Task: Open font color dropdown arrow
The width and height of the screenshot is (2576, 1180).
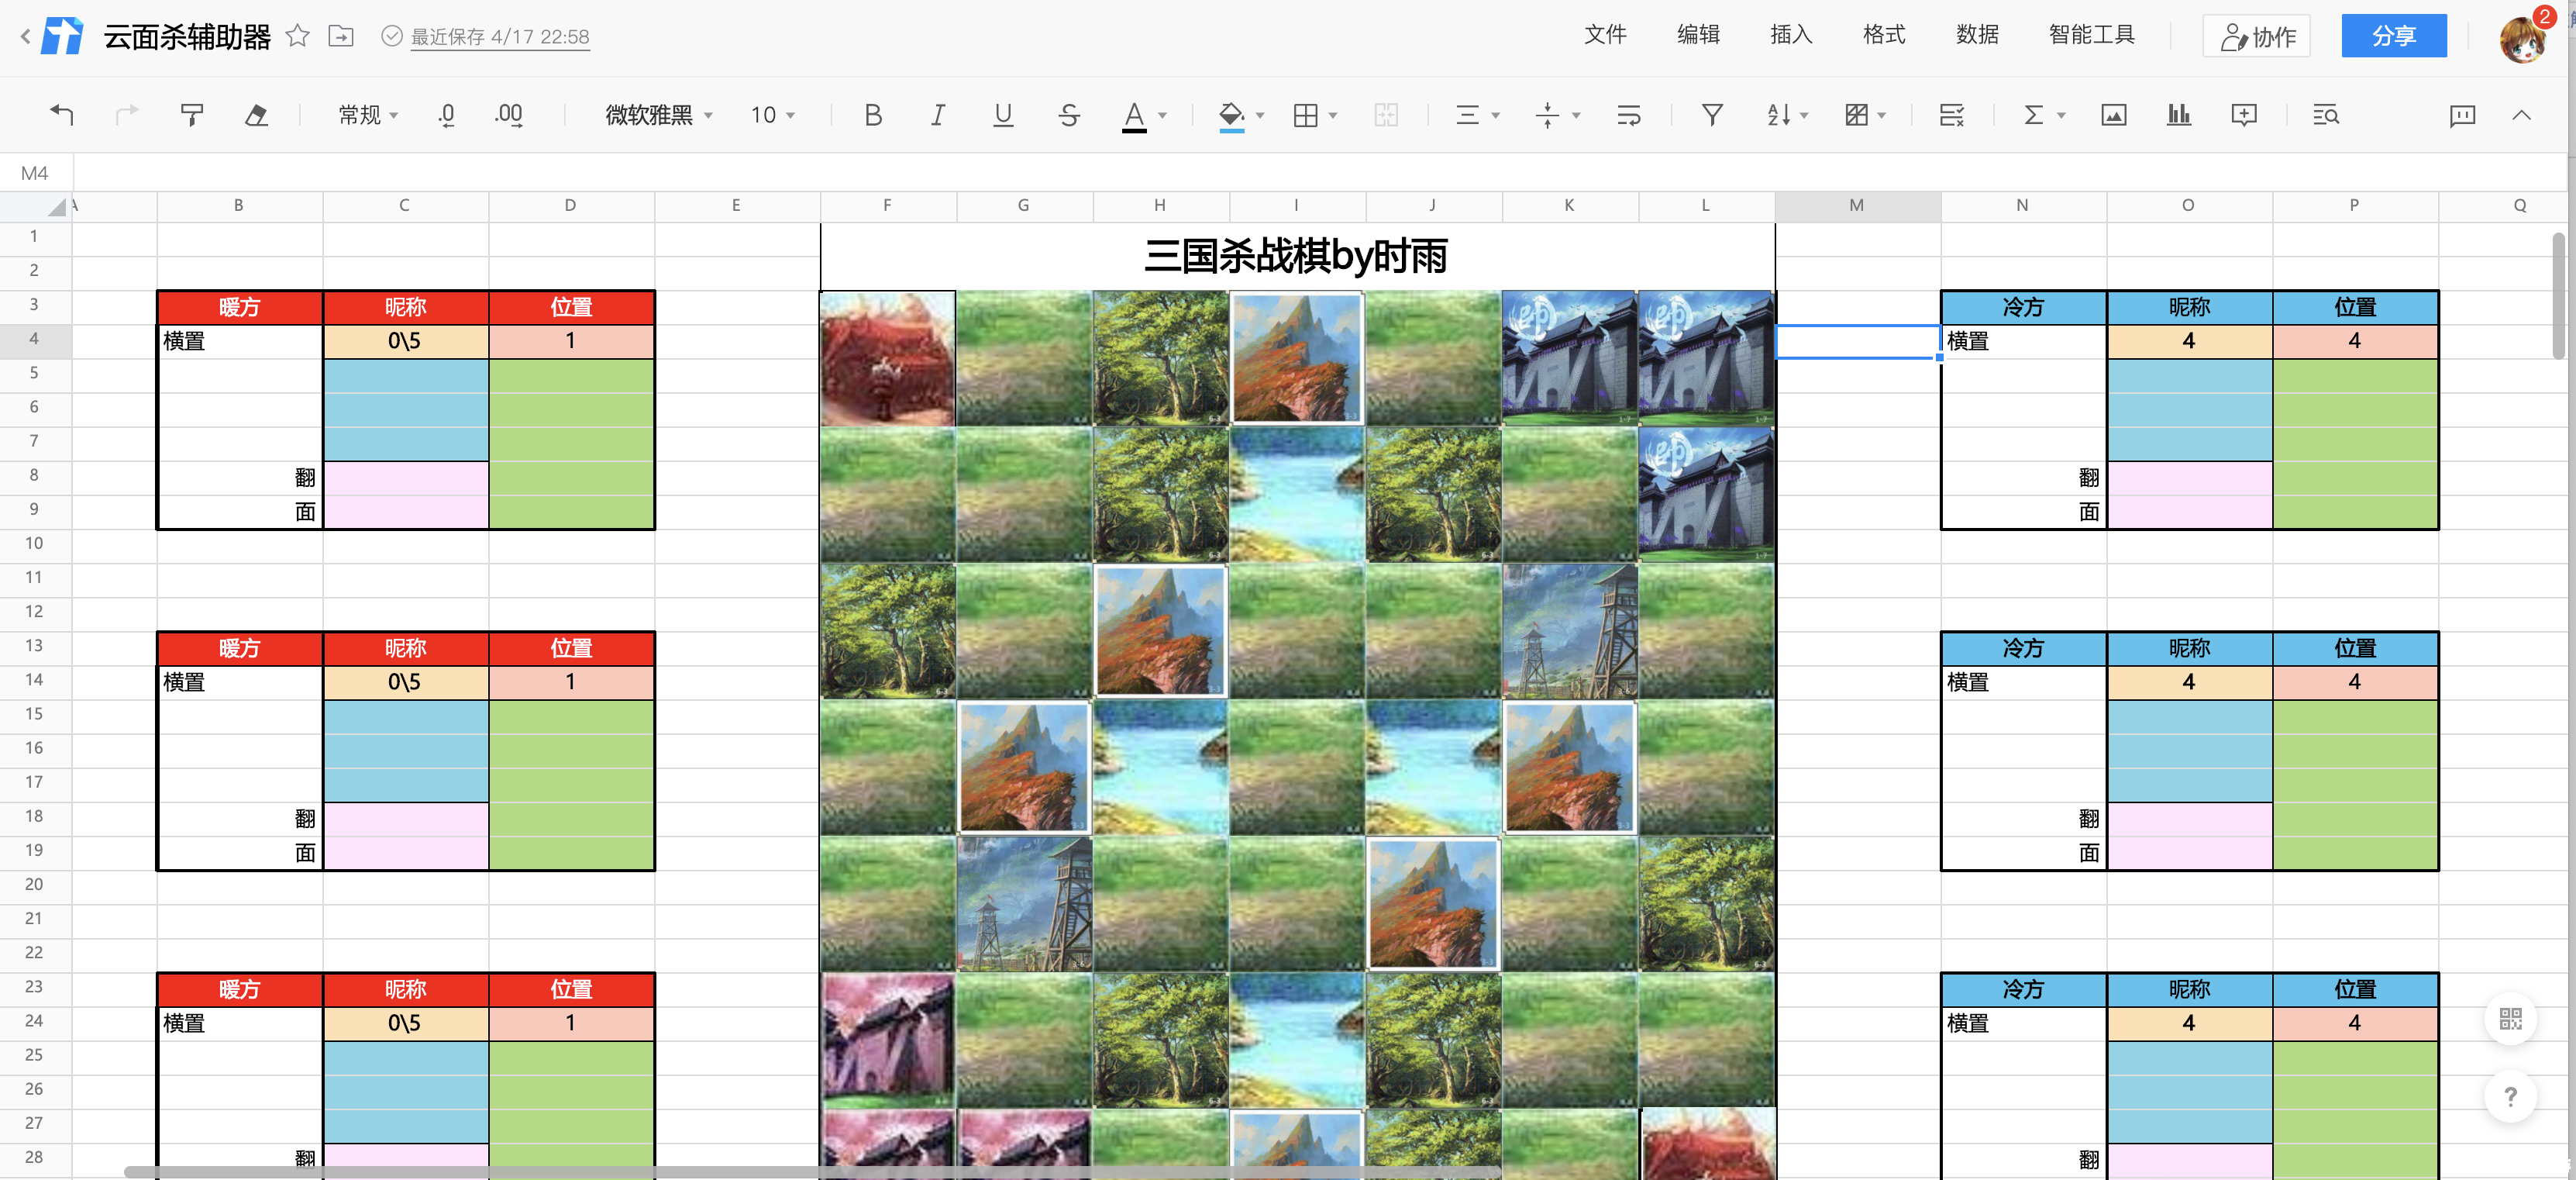Action: tap(1162, 116)
